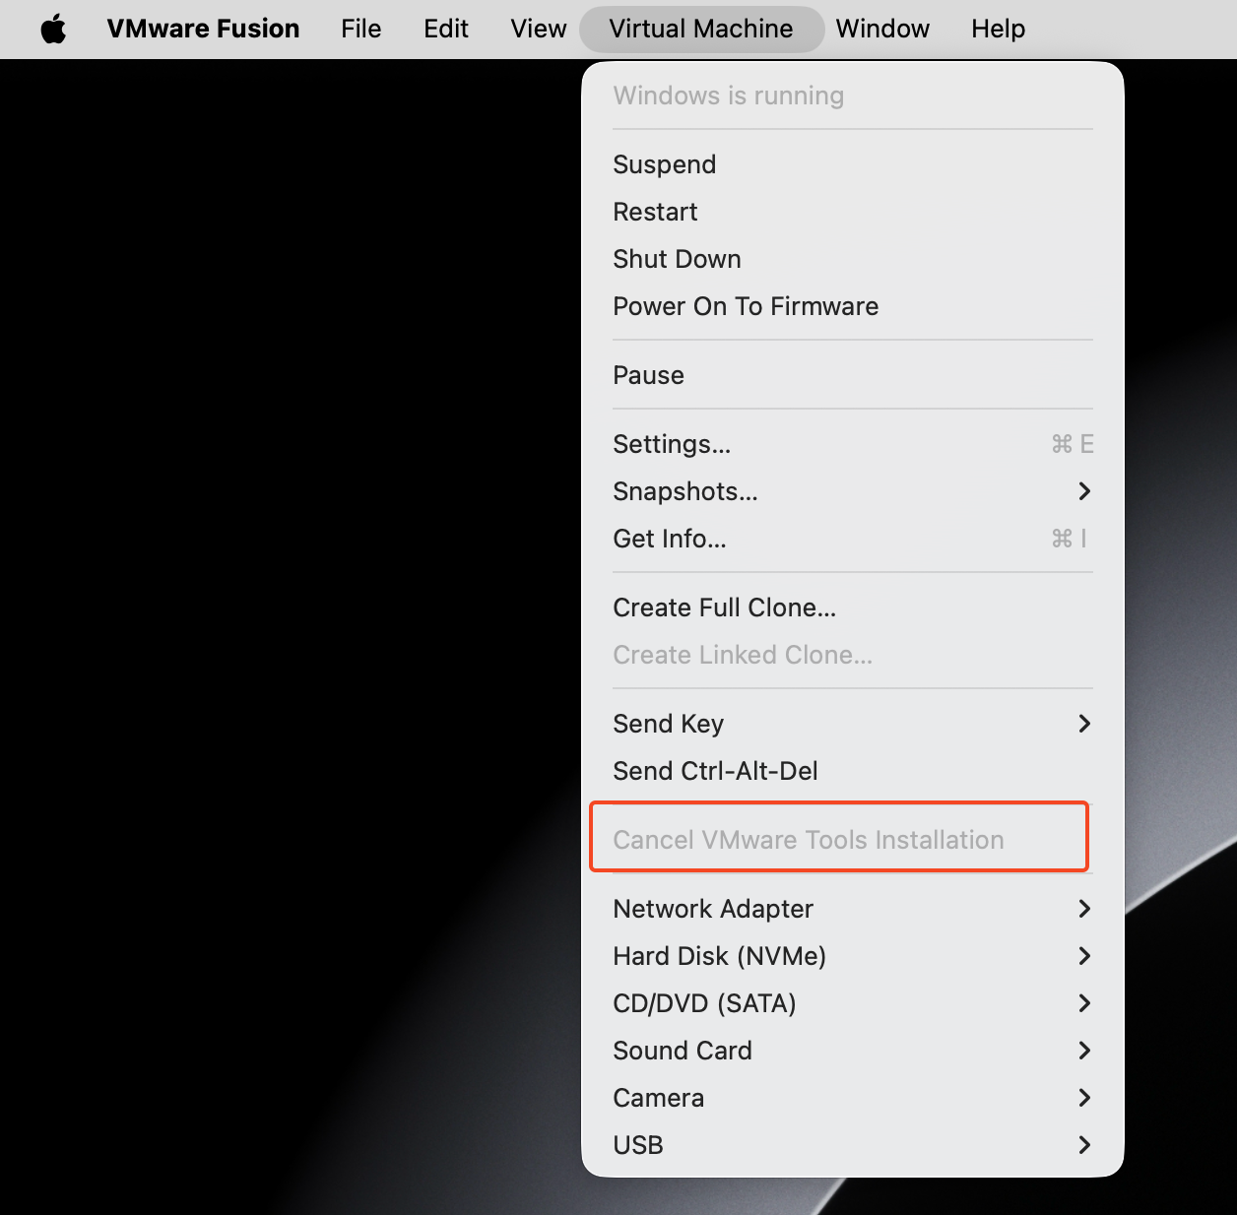1237x1215 pixels.
Task: Open the Apple menu
Action: click(54, 30)
